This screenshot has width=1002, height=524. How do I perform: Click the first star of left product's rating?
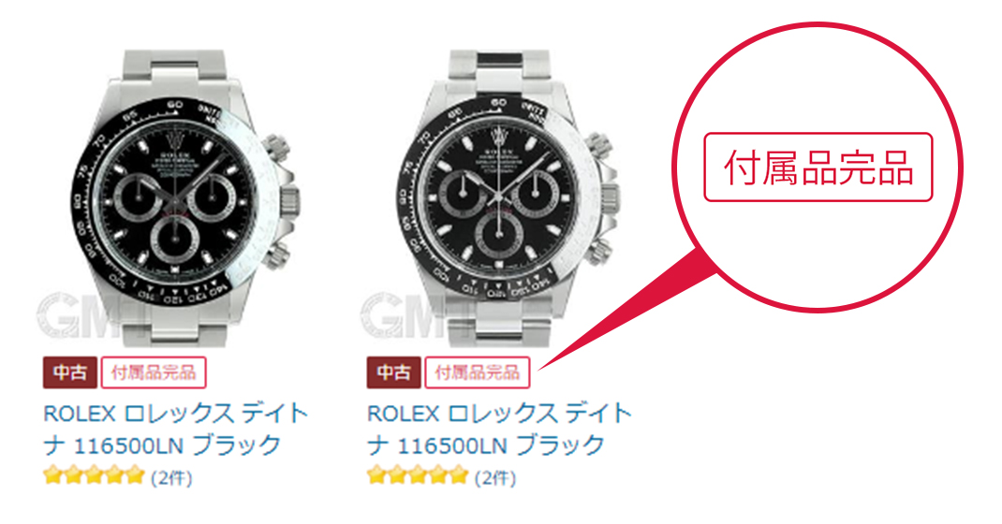[53, 475]
